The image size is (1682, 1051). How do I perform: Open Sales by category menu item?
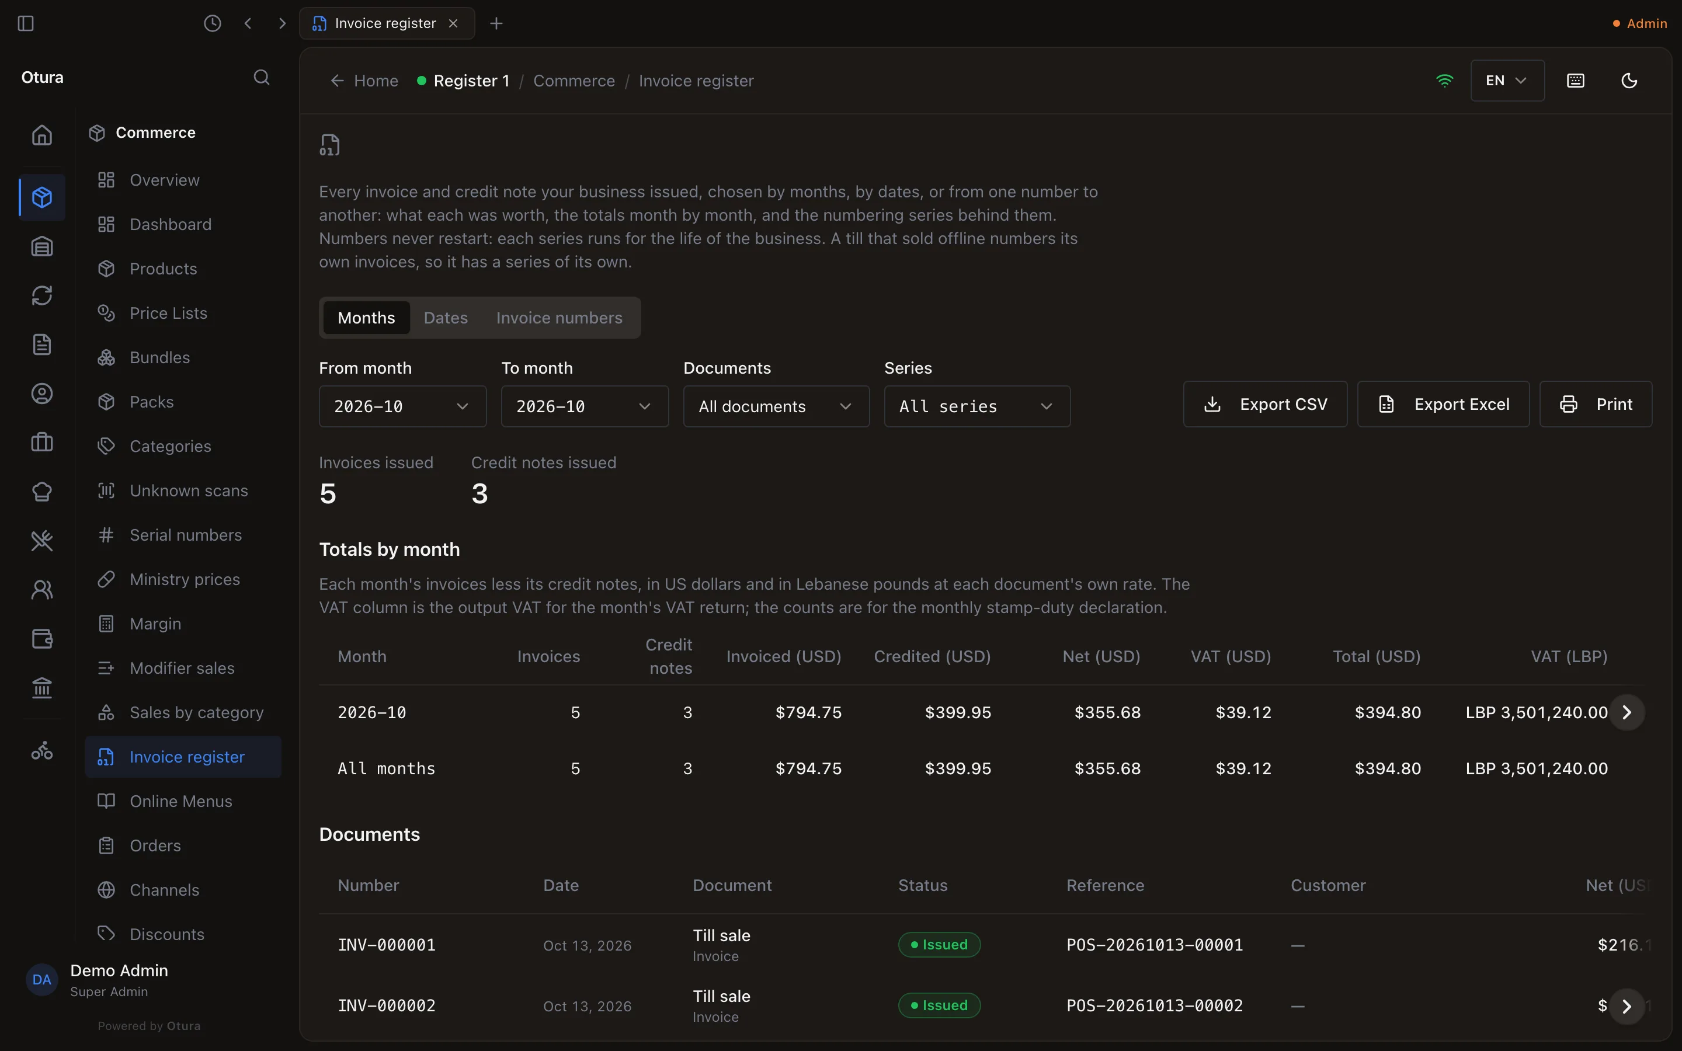[x=183, y=712]
